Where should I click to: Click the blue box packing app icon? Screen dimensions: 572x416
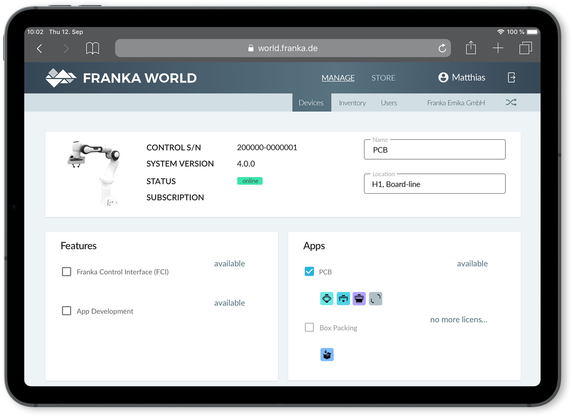point(327,354)
